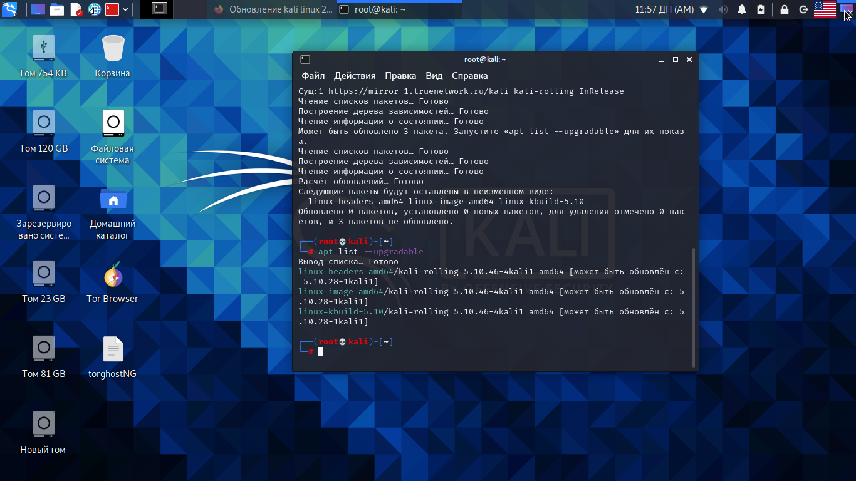Open the file manager panel launcher
Screen dimensions: 856x481
tap(57, 9)
